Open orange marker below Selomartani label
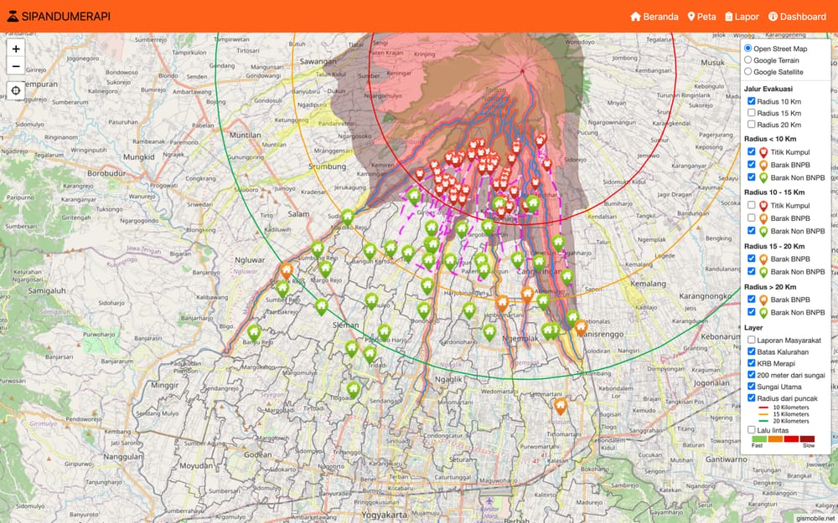838x523 pixels. click(560, 406)
